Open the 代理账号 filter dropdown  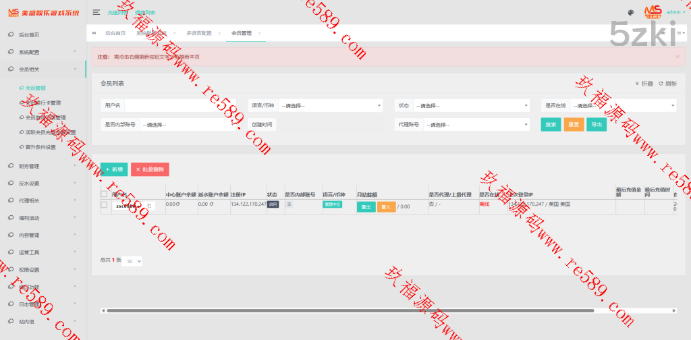476,125
